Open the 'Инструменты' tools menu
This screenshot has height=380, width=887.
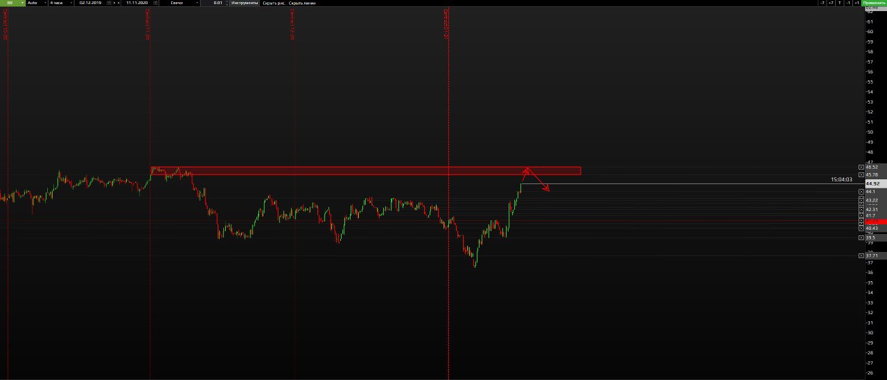(x=245, y=3)
